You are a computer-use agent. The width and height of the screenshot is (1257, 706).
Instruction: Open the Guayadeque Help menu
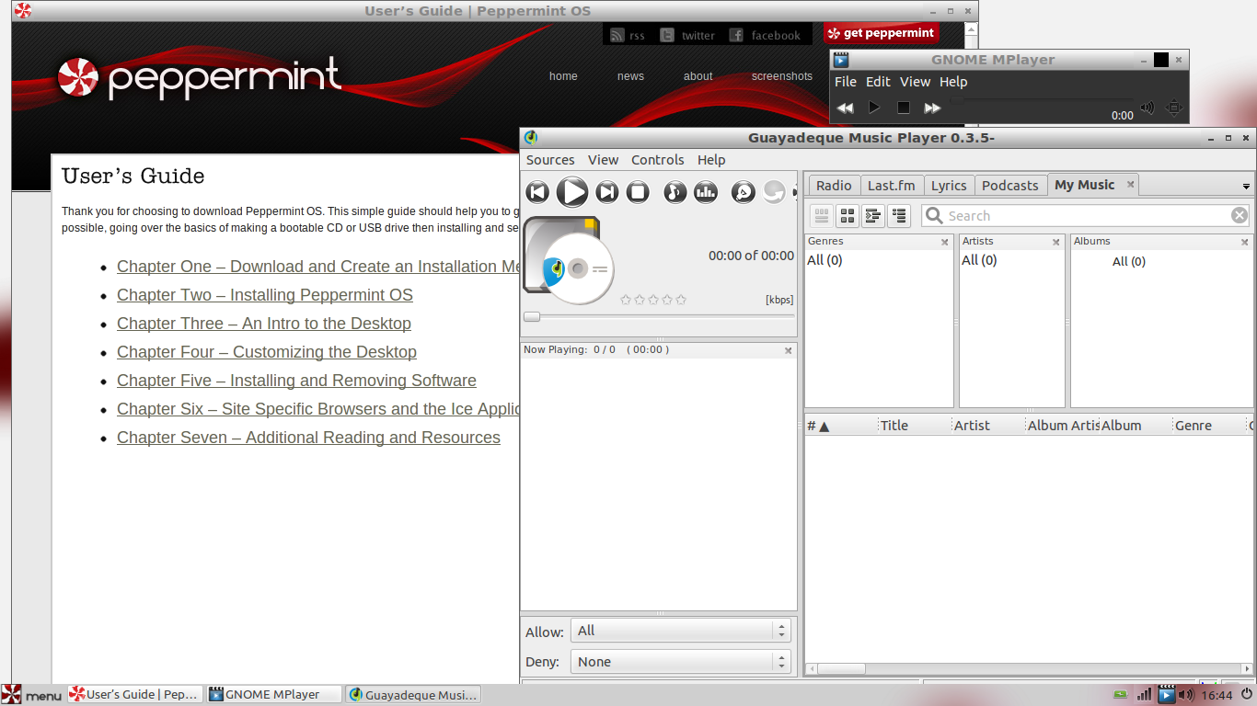coord(711,160)
